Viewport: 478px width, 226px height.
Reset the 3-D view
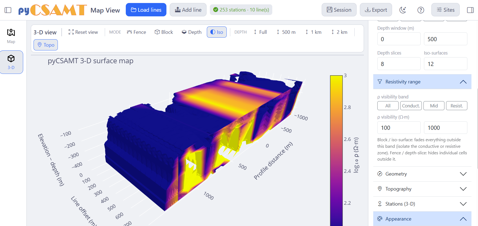83,32
